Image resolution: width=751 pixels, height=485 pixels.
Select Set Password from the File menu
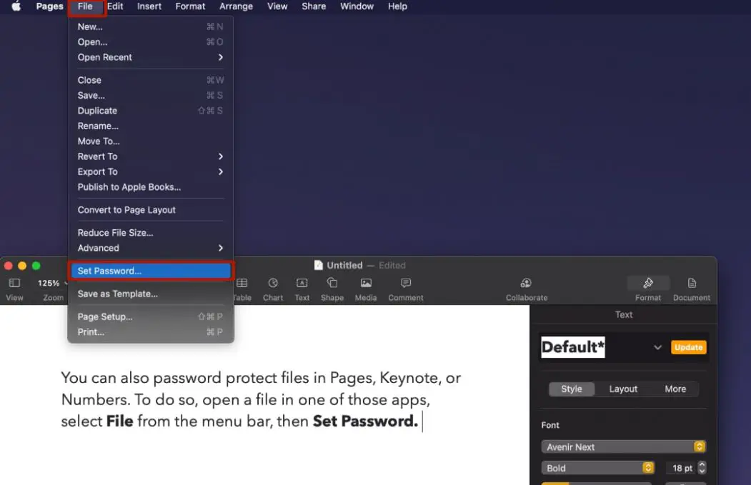coord(151,271)
